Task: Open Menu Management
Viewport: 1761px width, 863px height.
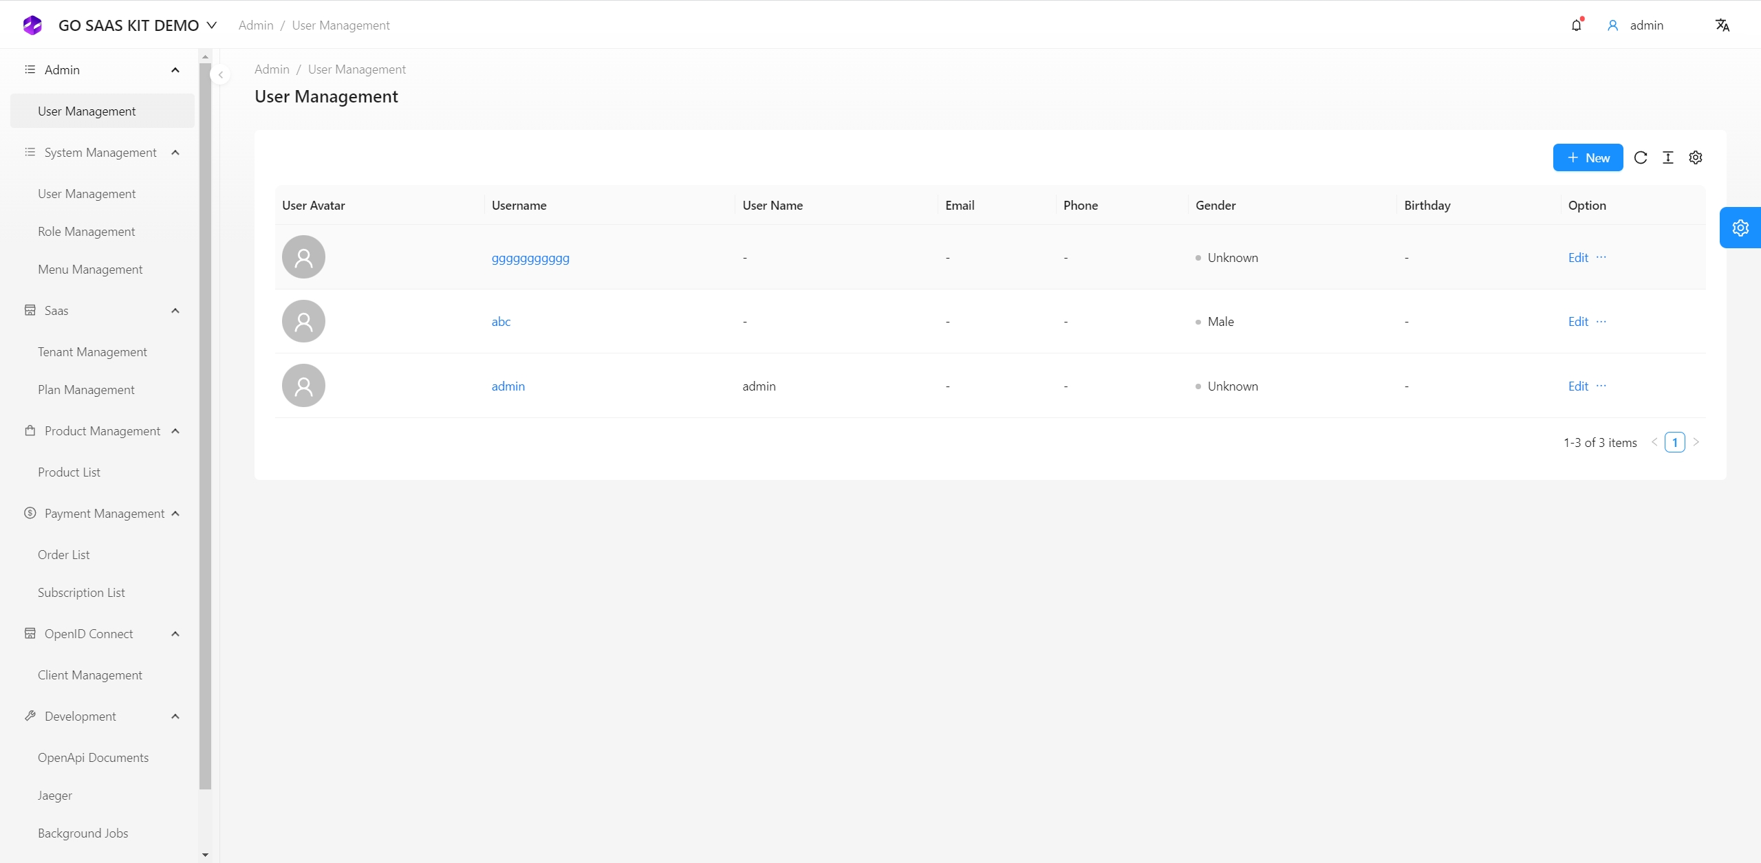Action: 102,270
